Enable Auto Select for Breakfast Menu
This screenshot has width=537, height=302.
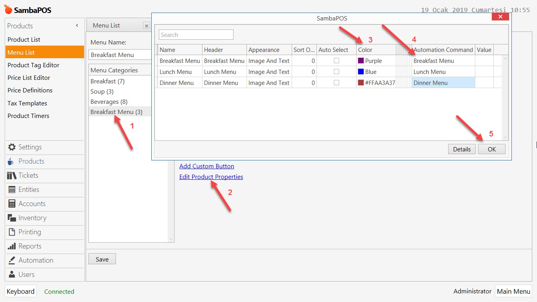click(x=337, y=61)
